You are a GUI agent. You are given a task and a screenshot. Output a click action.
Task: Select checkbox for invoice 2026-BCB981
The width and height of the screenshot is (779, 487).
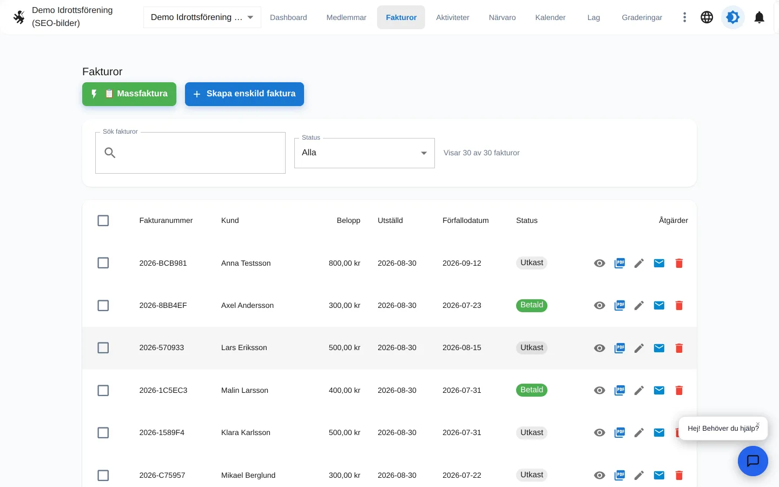103,263
